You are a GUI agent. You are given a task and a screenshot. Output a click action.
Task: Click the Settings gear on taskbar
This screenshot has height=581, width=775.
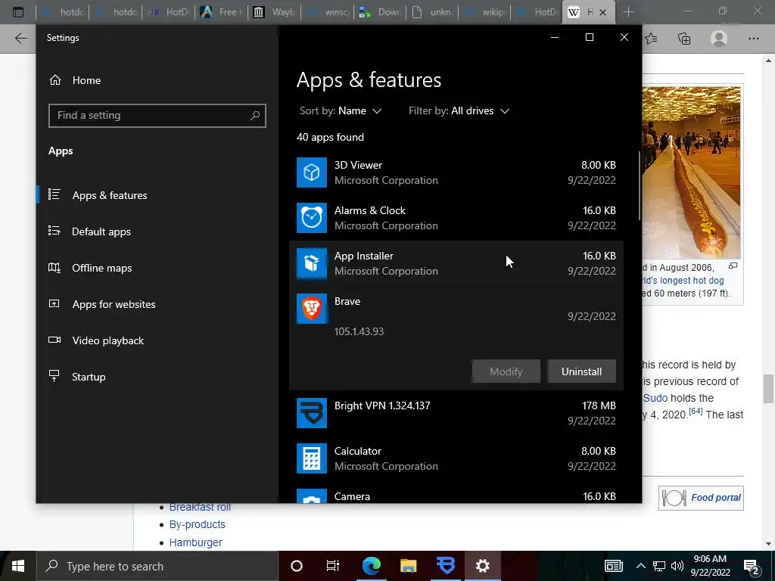[x=482, y=566]
